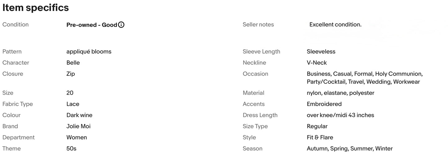The image size is (448, 159).
Task: Click the Embroidered accents value
Action: [324, 104]
